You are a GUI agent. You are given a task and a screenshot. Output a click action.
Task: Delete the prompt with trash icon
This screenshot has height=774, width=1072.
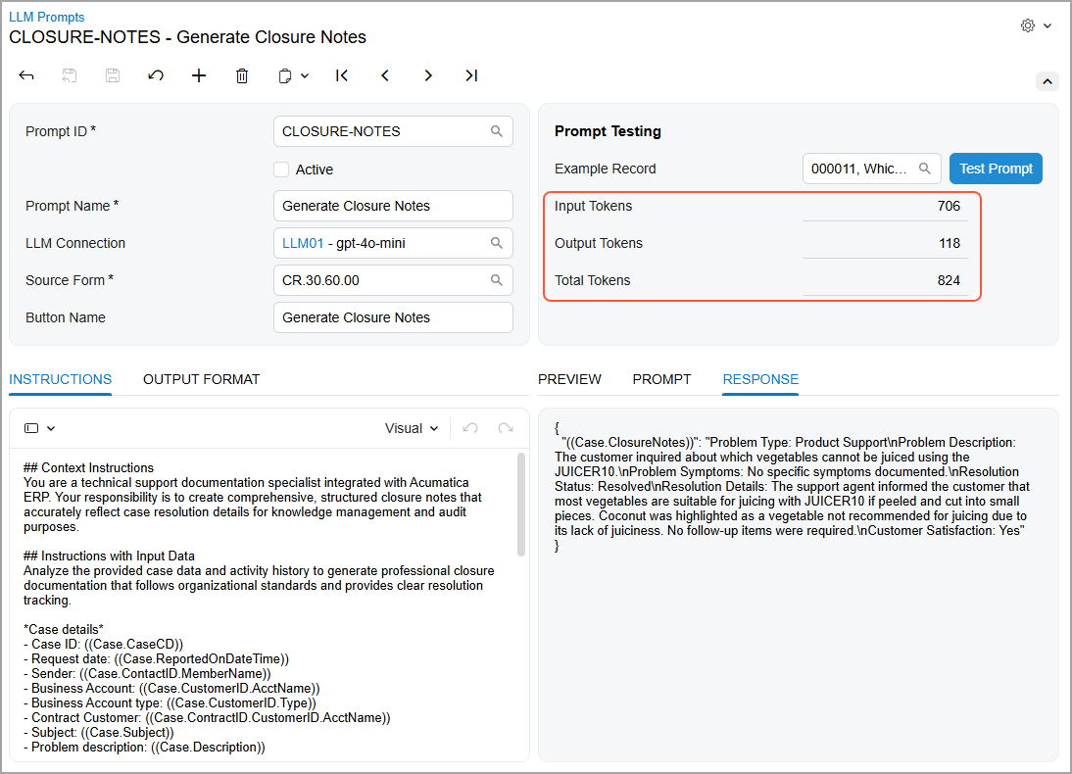[x=242, y=75]
